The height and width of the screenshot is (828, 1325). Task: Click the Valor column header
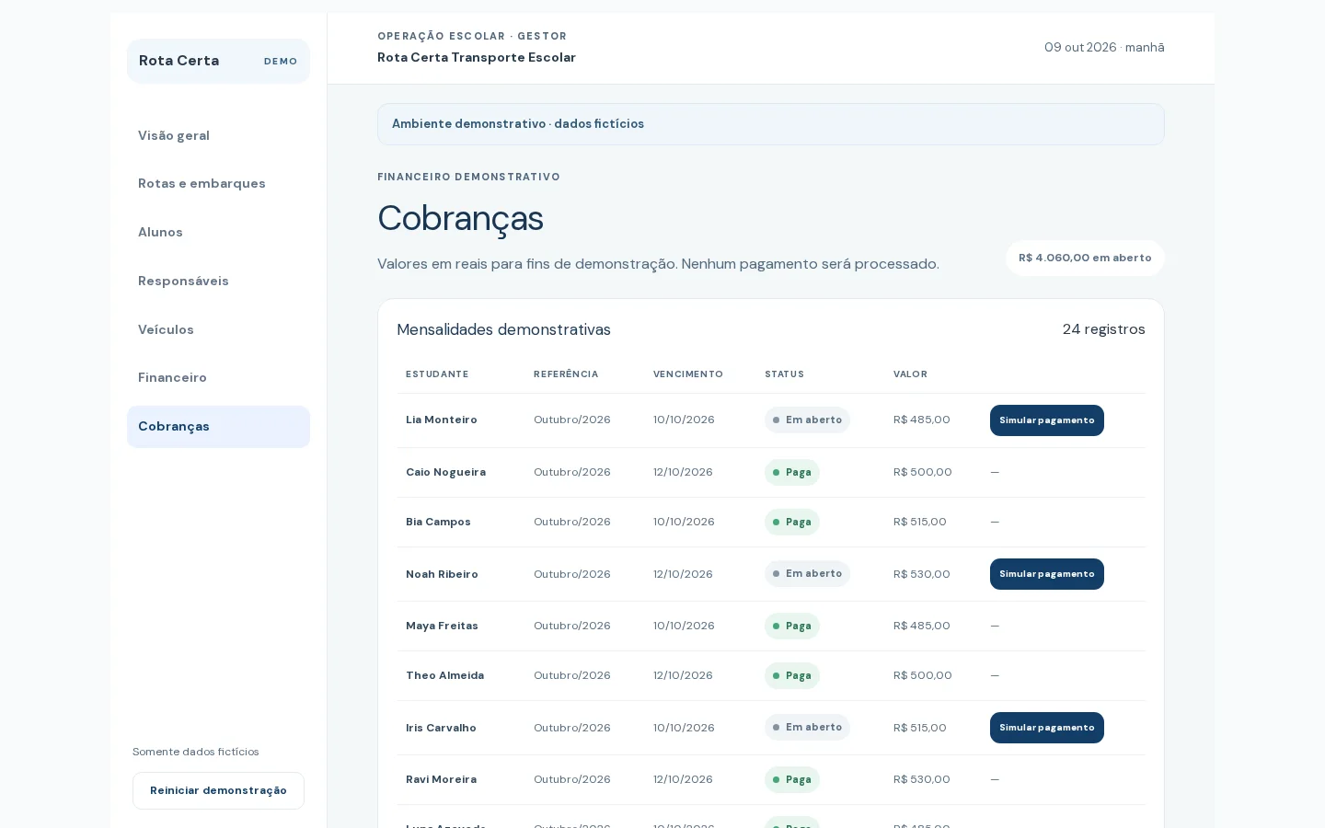[x=910, y=374]
